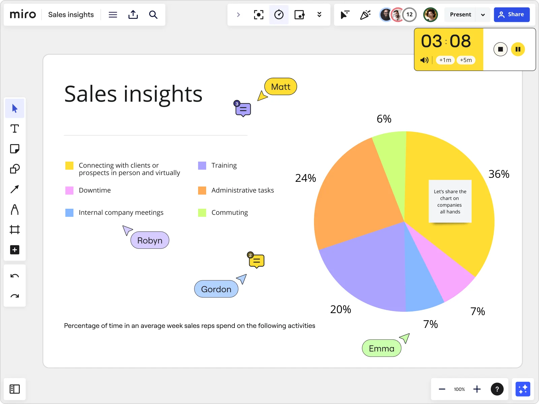
Task: Click the miro logo
Action: [23, 14]
